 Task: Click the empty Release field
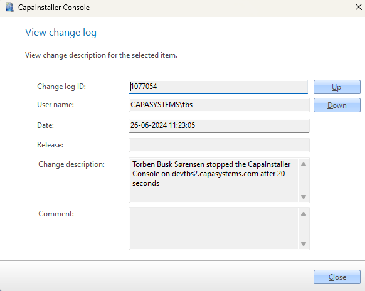click(x=219, y=145)
